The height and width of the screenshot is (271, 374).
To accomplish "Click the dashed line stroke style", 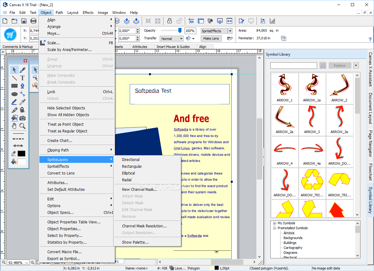I will pyautogui.click(x=18, y=139).
